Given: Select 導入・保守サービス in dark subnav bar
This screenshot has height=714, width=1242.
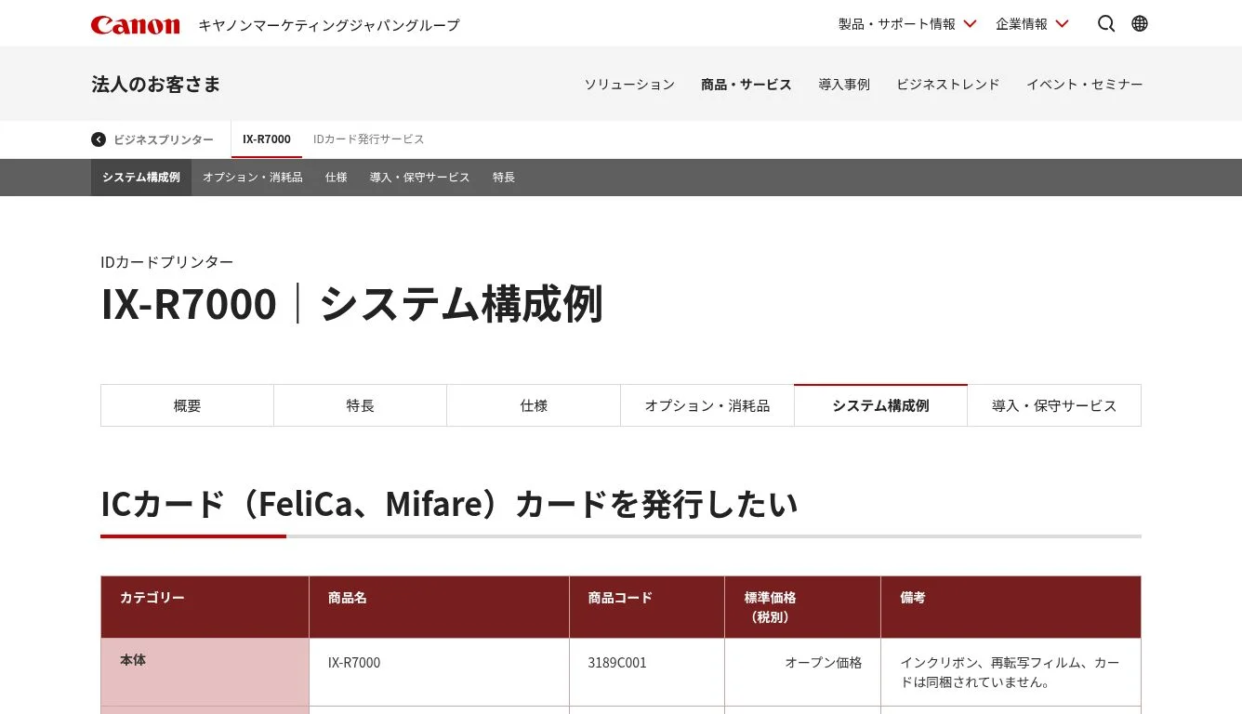Looking at the screenshot, I should click(420, 178).
